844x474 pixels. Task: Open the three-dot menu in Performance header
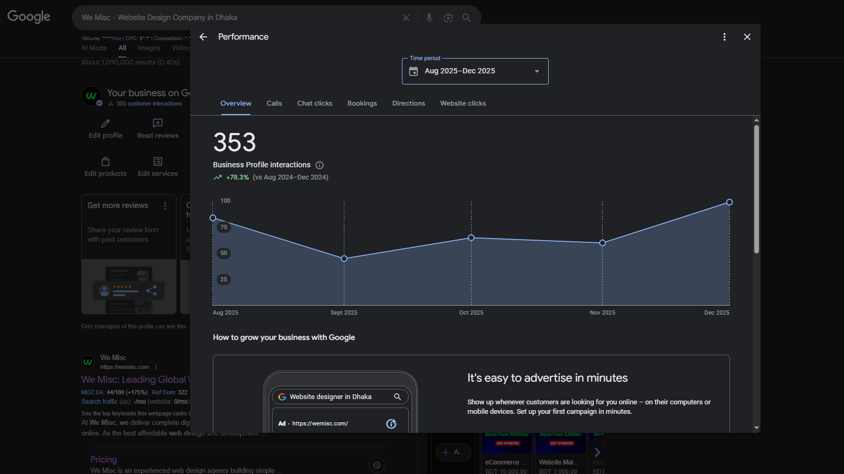(724, 37)
